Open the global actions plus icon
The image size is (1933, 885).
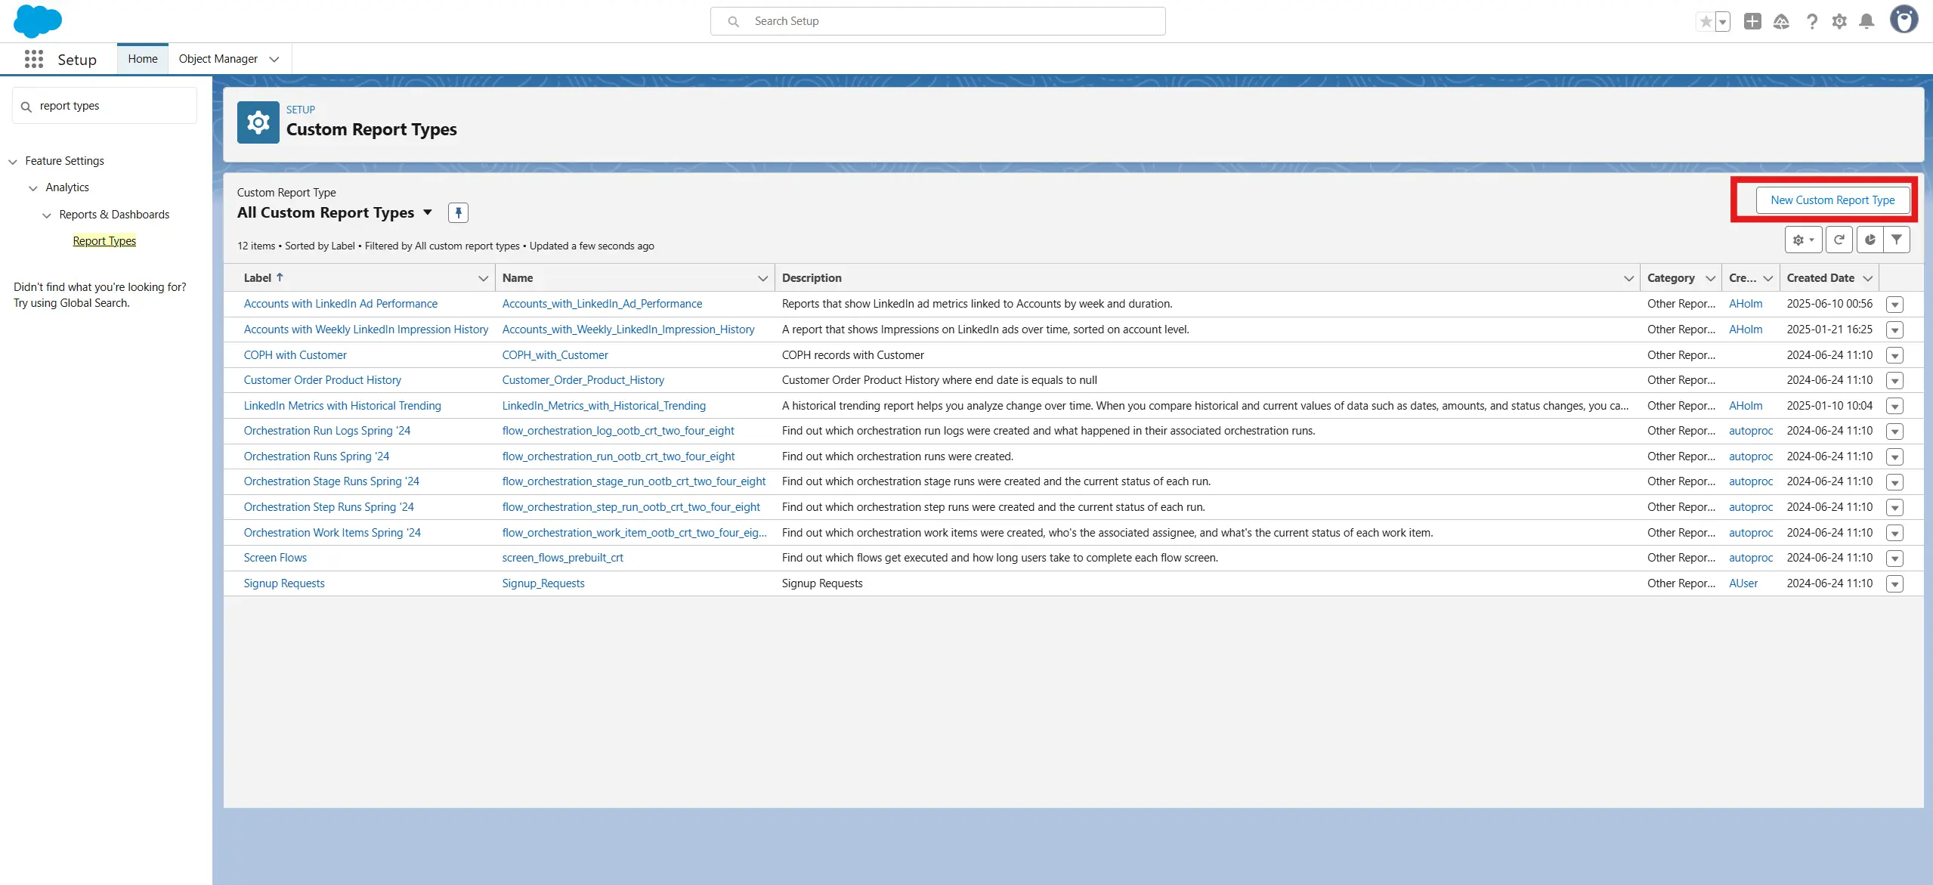click(x=1752, y=21)
